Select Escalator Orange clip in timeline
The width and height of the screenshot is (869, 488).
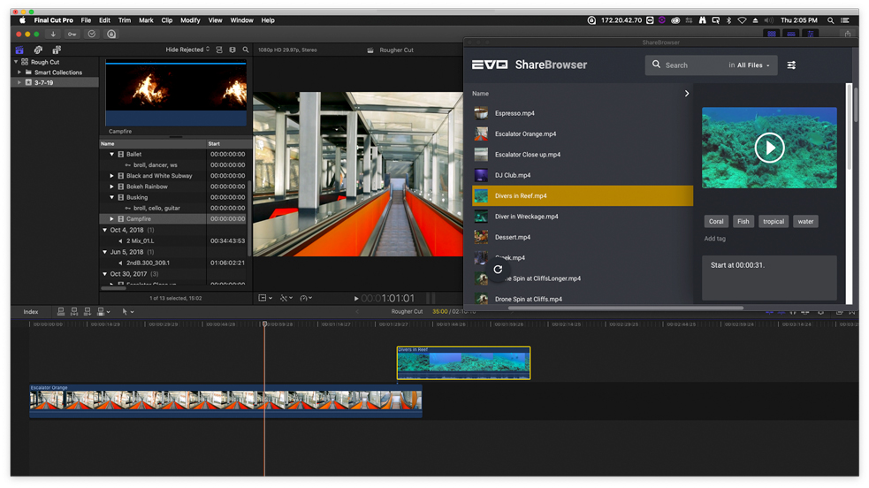(225, 400)
